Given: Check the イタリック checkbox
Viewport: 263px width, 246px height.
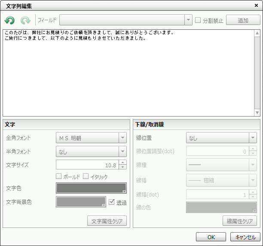Looking at the screenshot, I should coord(86,176).
